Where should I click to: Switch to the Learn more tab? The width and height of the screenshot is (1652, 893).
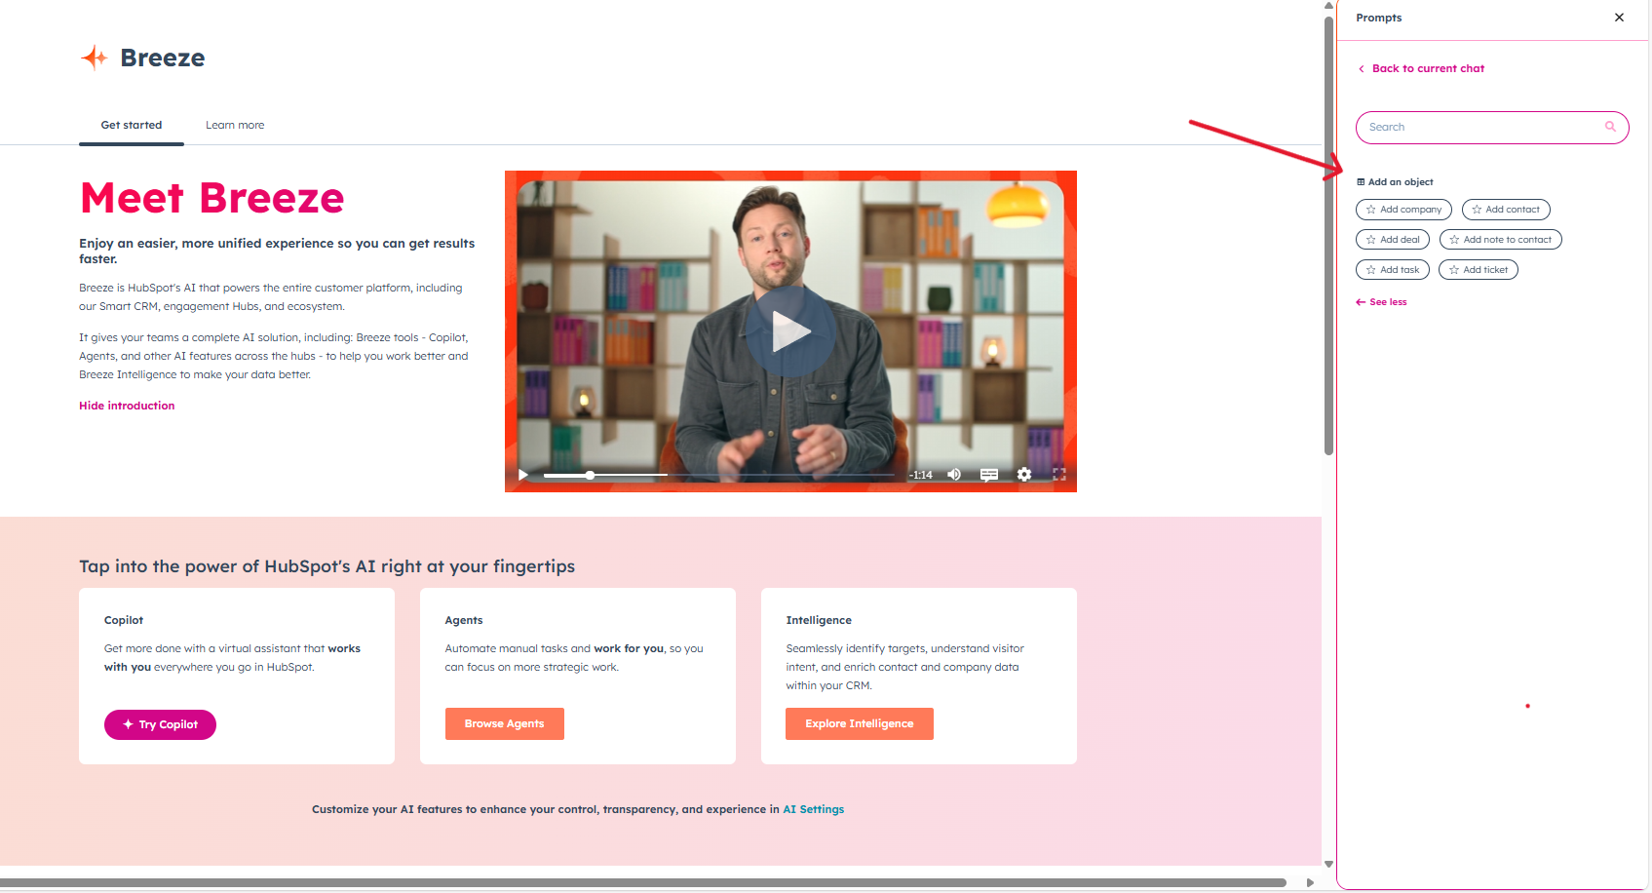click(234, 125)
